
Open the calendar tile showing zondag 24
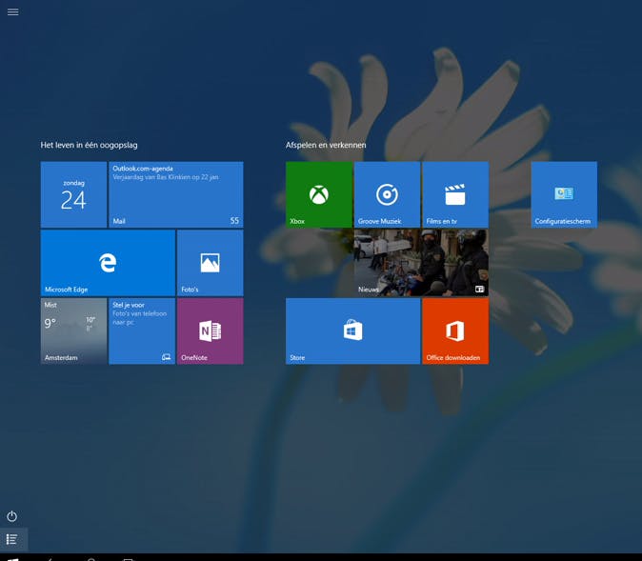73,194
